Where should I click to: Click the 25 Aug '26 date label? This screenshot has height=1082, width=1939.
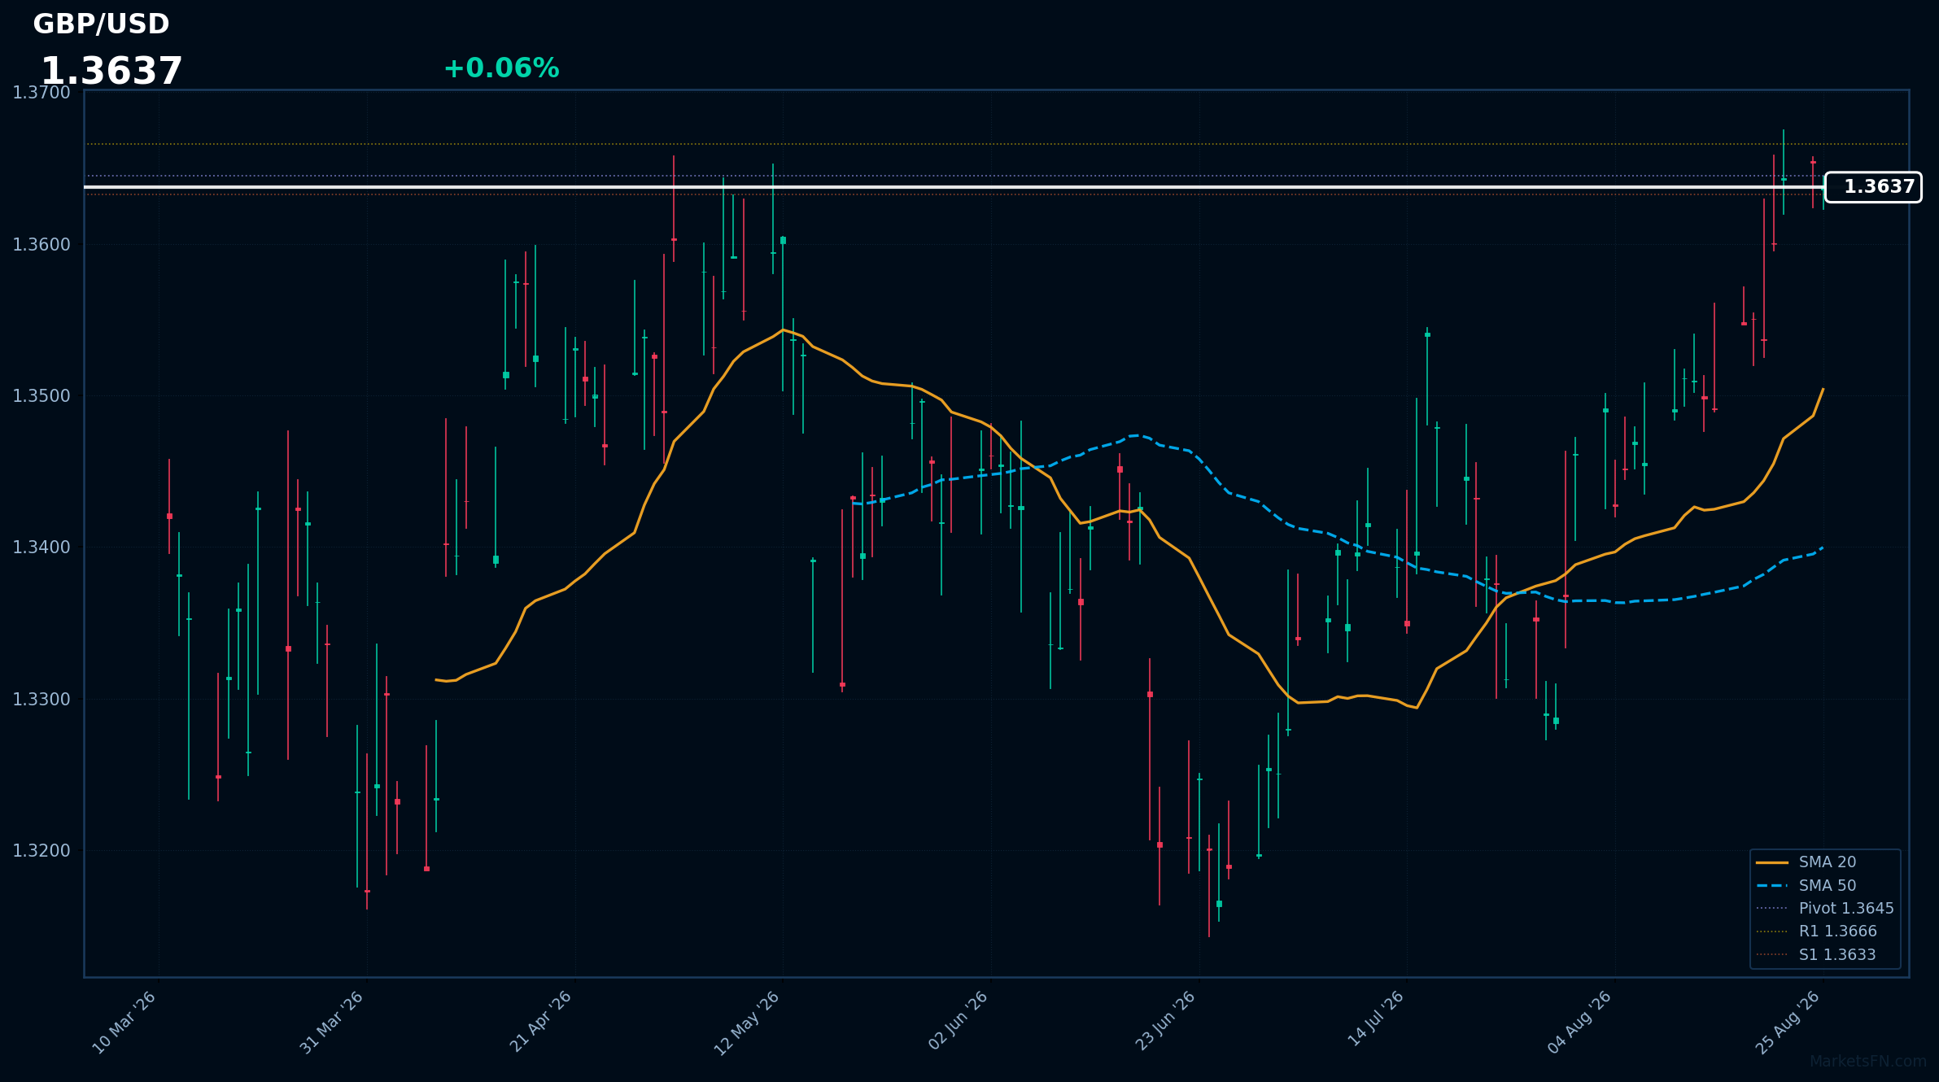(1788, 1023)
